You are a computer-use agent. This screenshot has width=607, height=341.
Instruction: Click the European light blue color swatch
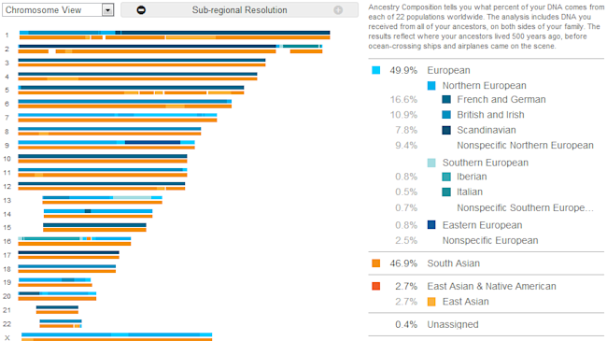click(x=376, y=70)
